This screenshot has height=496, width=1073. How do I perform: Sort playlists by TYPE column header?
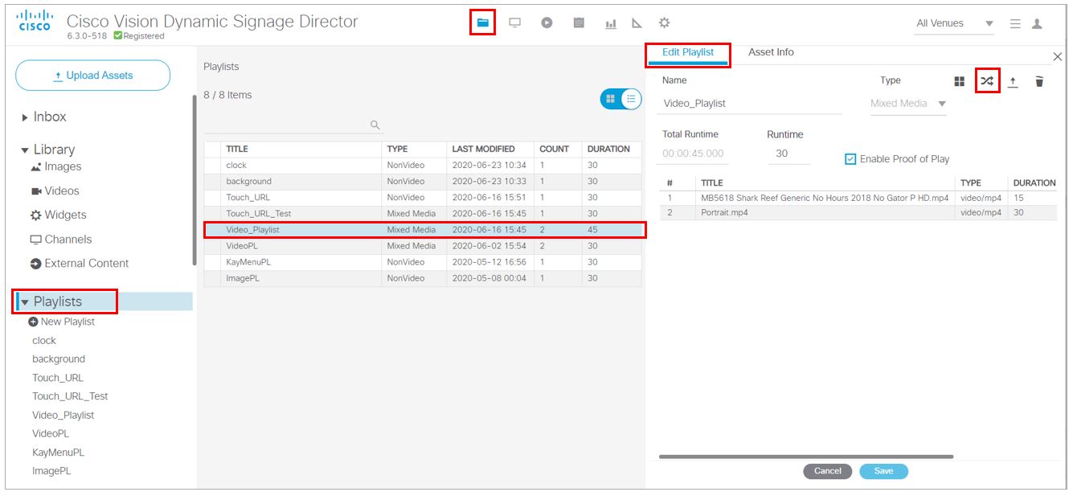tap(414, 150)
